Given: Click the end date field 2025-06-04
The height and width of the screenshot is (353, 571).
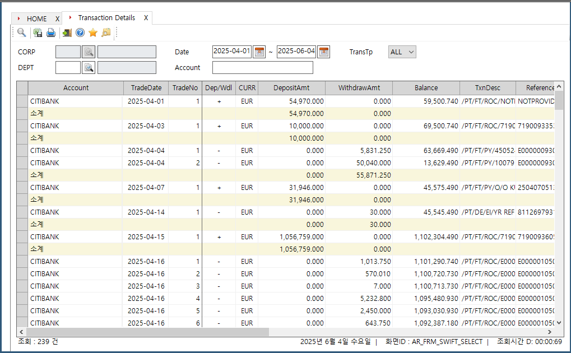Looking at the screenshot, I should point(296,52).
